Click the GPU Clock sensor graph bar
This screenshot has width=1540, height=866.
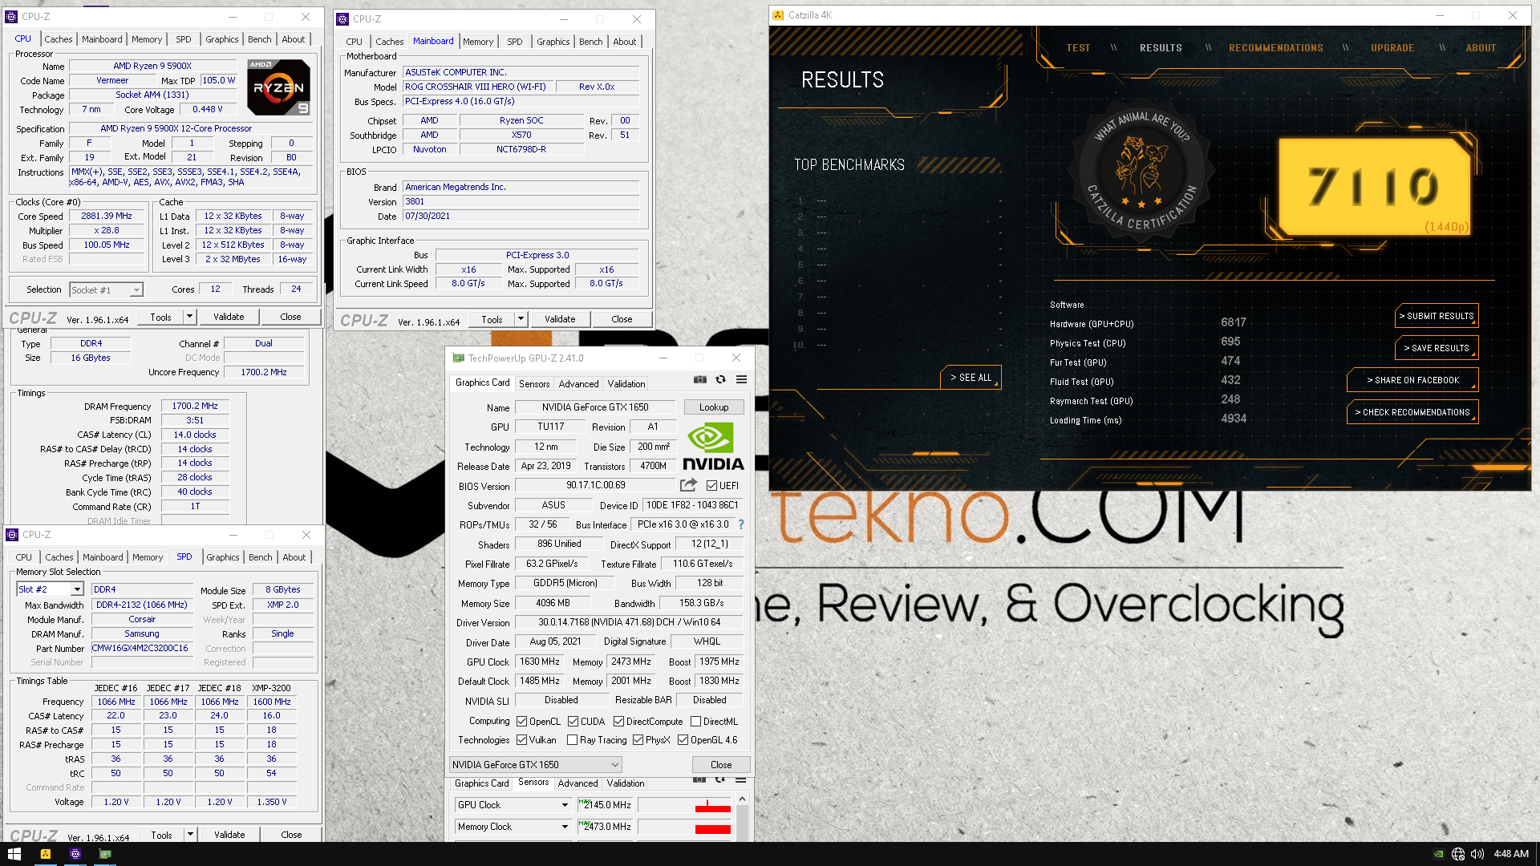click(685, 805)
